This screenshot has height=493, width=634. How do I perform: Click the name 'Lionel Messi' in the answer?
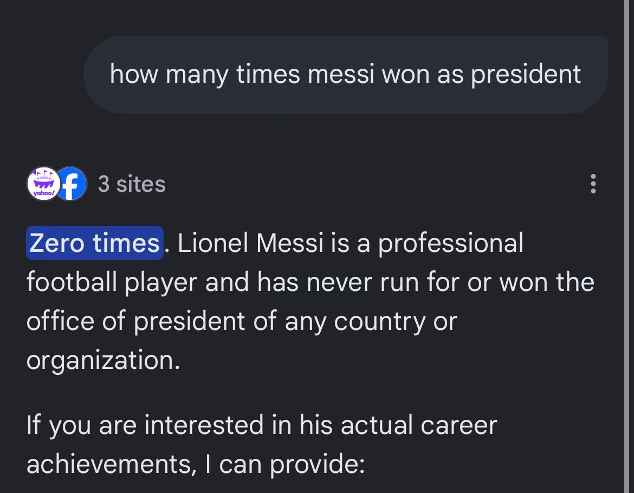tap(251, 243)
